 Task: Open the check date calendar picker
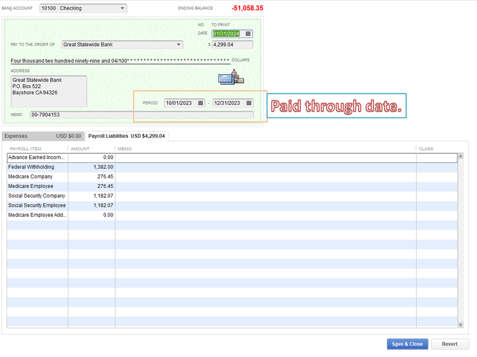point(248,34)
